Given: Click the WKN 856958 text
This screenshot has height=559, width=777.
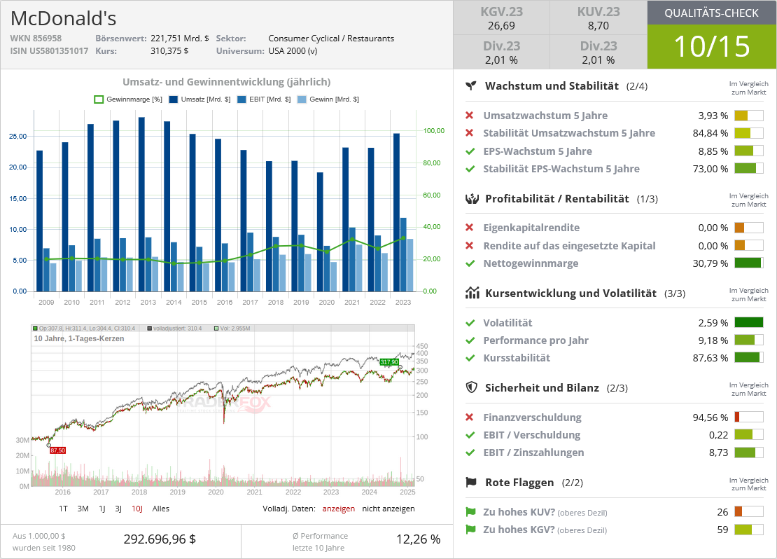Looking at the screenshot, I should pos(36,39).
